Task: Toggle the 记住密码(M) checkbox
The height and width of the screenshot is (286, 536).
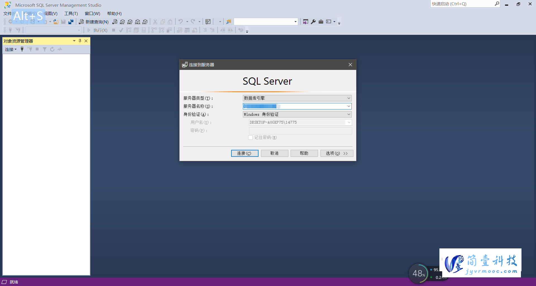Action: [250, 138]
